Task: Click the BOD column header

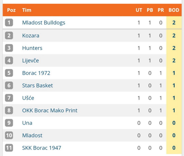Action: tap(174, 10)
